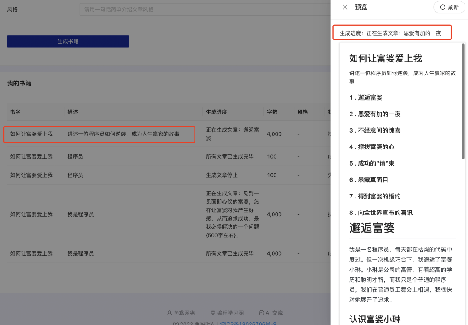This screenshot has width=468, height=325.
Task: Click chapter 2 恩爱有加的一夜 in preview
Action: [375, 114]
